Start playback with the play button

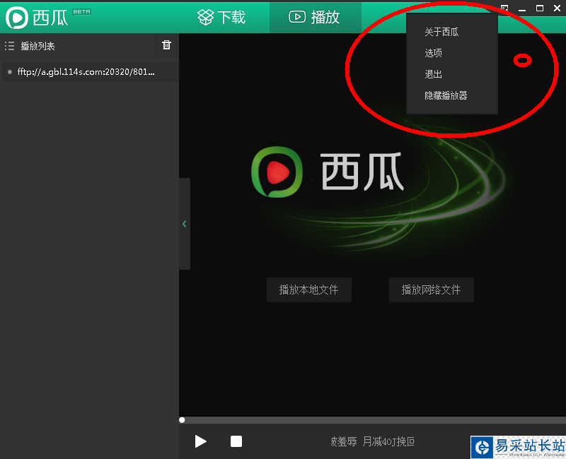[x=200, y=441]
